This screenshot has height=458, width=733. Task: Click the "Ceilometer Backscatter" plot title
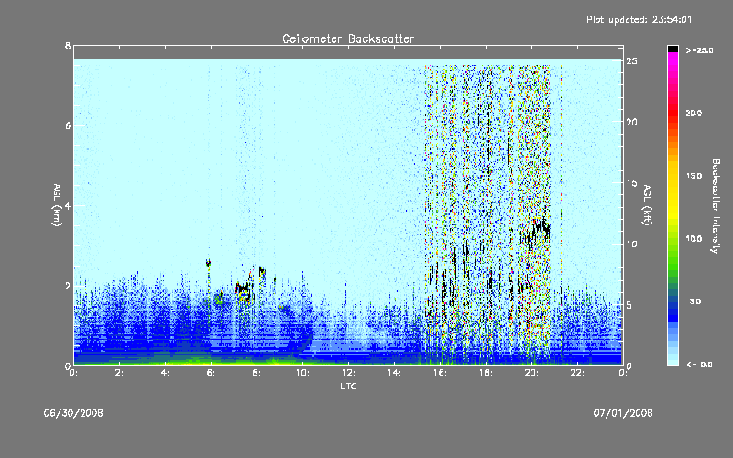tap(348, 38)
